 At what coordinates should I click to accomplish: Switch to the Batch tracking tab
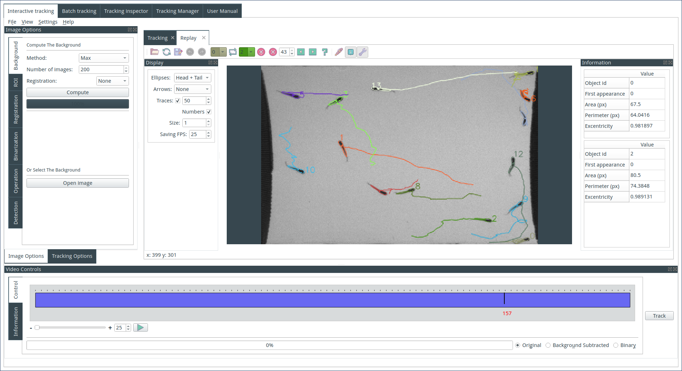[x=79, y=11]
